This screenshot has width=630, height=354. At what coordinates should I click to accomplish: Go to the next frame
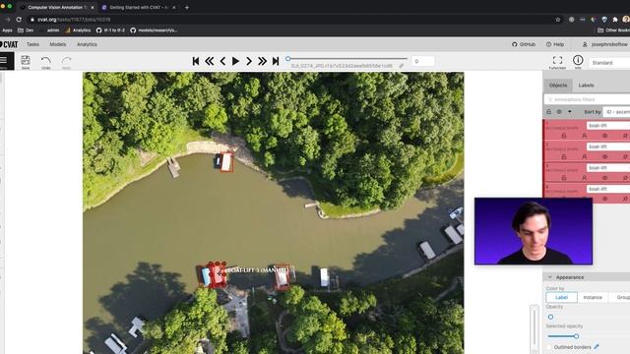249,61
